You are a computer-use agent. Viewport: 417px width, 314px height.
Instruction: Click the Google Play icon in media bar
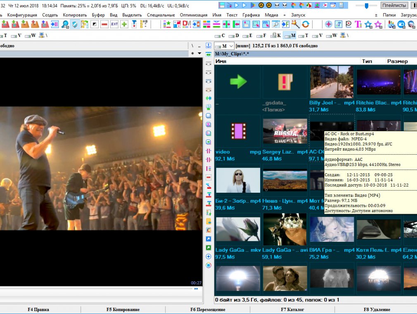[253, 5]
